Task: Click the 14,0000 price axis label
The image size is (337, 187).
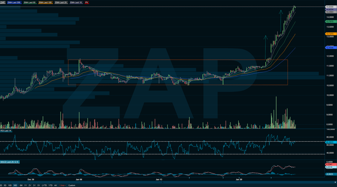Action: [330, 17]
